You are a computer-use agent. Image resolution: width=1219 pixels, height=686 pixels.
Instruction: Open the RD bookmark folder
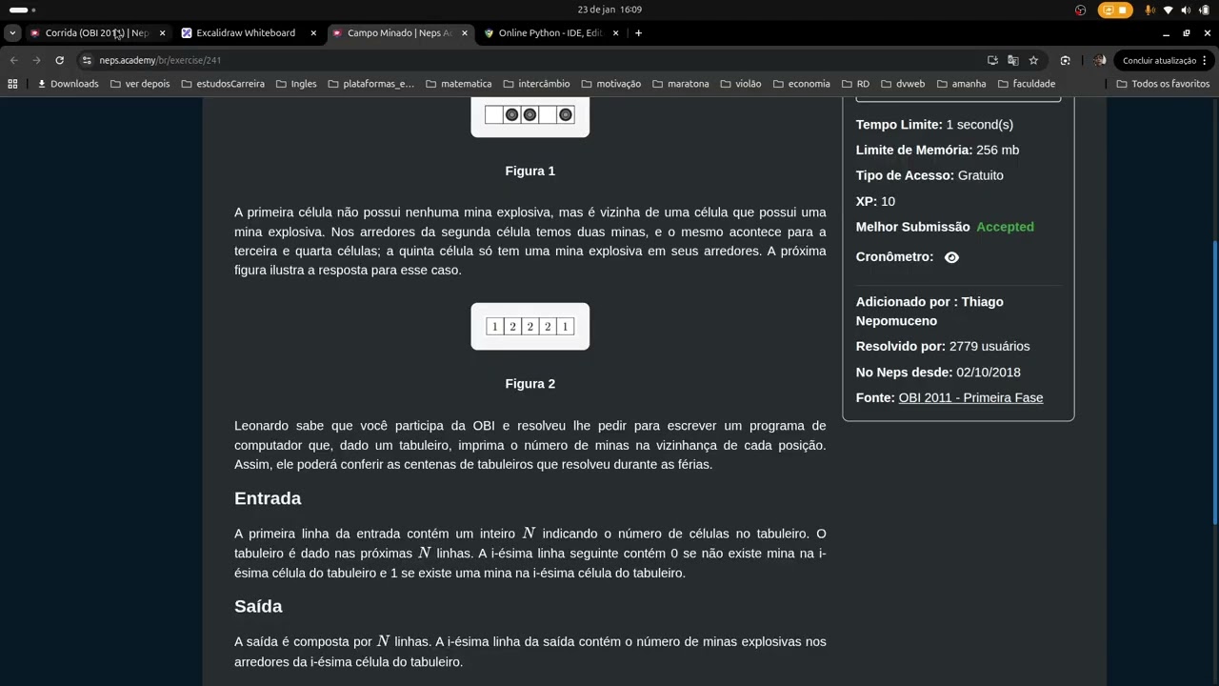(x=855, y=84)
